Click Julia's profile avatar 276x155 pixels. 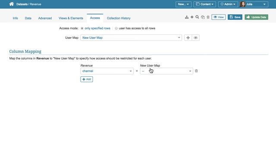coord(242,4)
